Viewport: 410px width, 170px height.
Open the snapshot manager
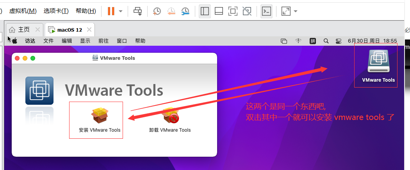pos(185,11)
